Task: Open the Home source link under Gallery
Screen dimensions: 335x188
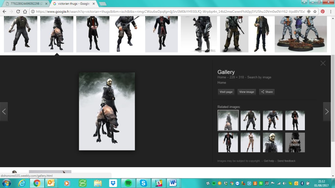Action: click(x=222, y=83)
